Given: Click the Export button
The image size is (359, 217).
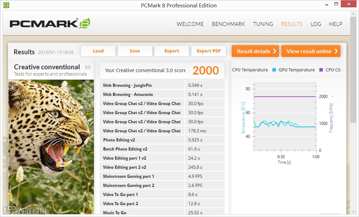Looking at the screenshot, I should [172, 51].
